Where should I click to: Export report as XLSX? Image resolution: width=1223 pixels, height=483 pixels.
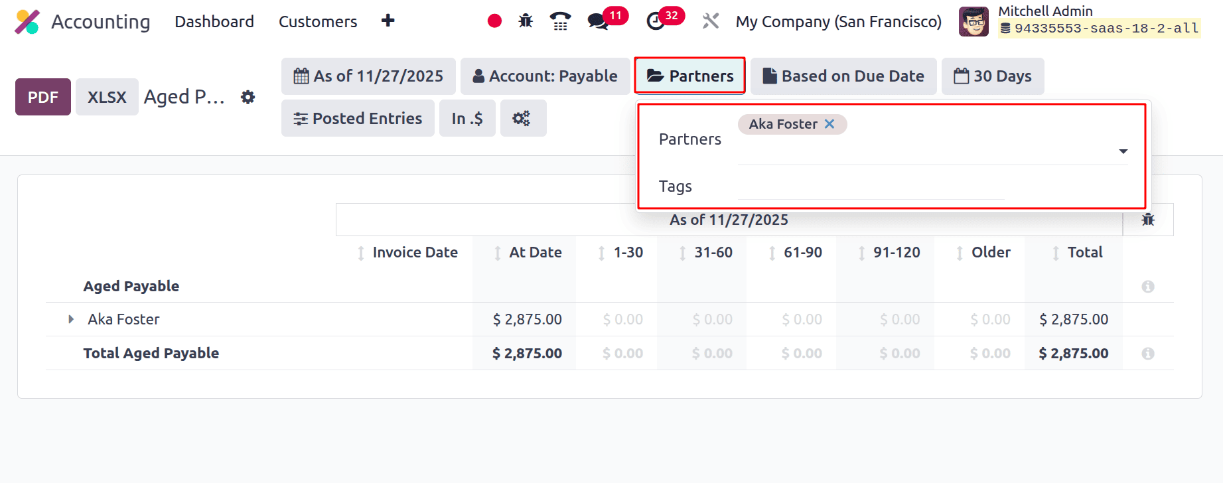click(107, 97)
